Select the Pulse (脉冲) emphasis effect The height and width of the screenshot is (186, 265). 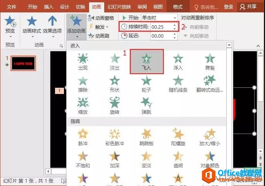point(83,137)
